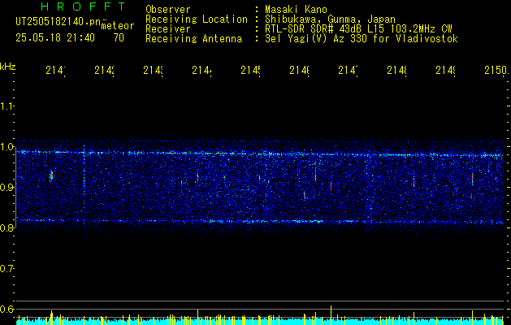Click the 2150 time axis label
The height and width of the screenshot is (325, 511).
(x=496, y=70)
